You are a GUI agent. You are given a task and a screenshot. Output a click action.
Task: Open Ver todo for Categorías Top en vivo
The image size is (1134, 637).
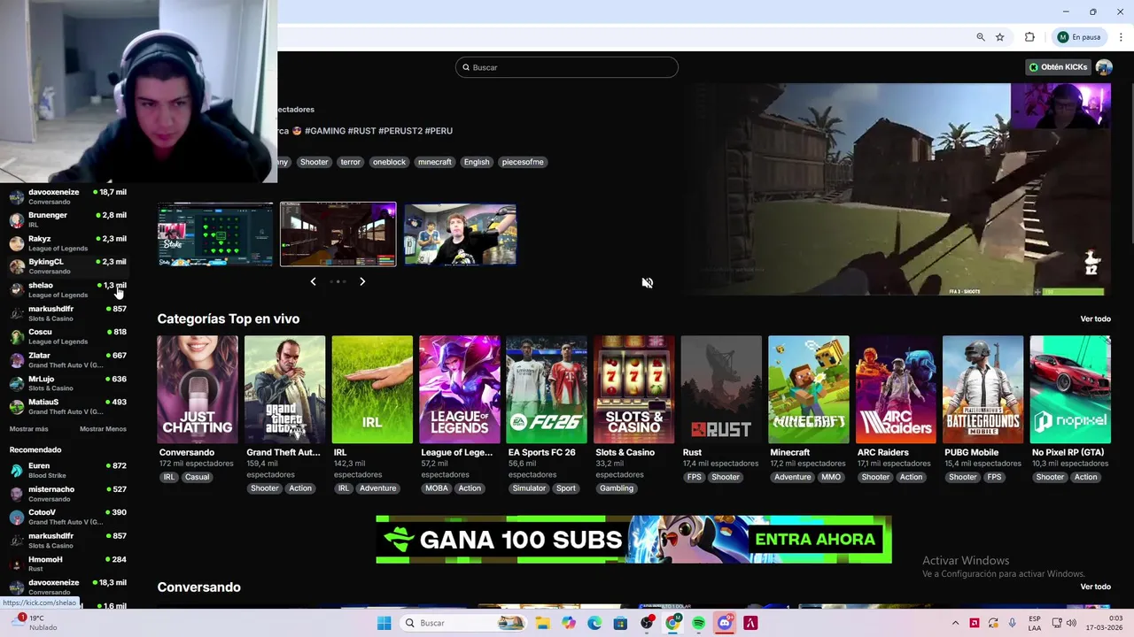1095,318
